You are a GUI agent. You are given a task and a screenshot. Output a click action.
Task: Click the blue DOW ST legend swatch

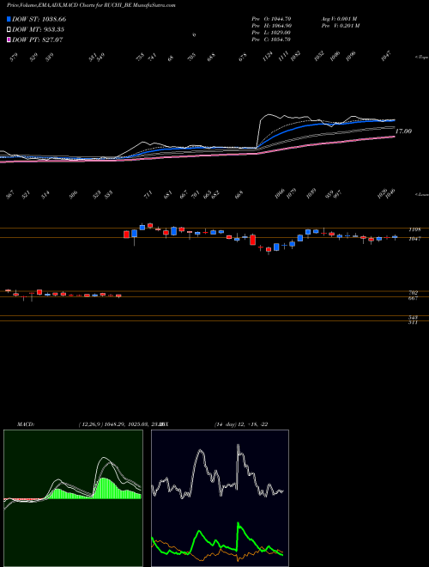pos(9,19)
